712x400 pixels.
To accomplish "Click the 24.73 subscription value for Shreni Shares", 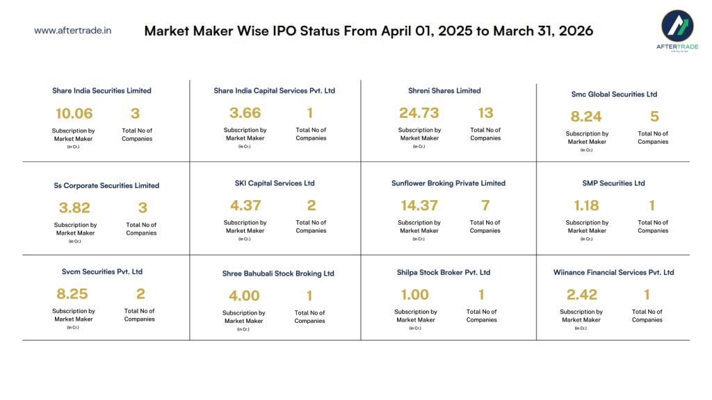I will [x=419, y=112].
